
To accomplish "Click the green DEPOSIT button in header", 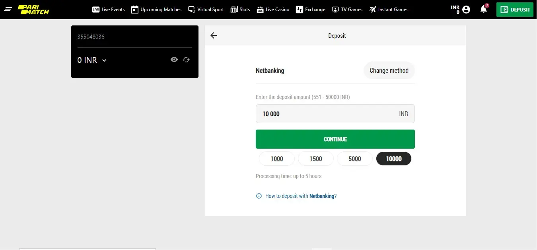I will tap(515, 10).
